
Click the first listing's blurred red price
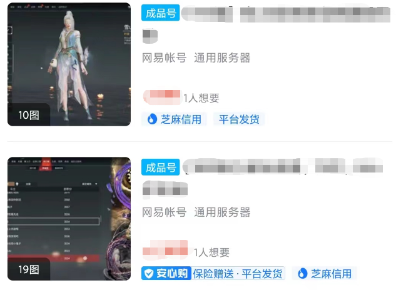(161, 97)
